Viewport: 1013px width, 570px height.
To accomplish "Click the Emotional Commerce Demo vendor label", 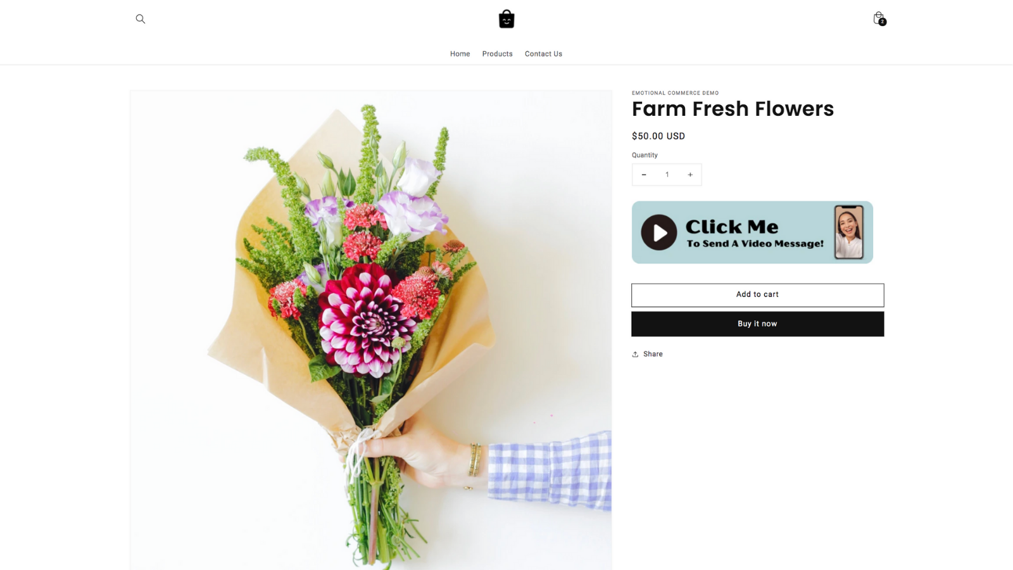I will click(676, 93).
